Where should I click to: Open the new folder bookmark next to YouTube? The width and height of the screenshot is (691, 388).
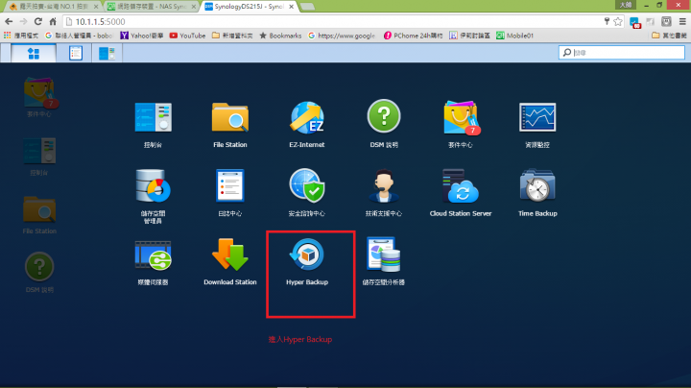pos(232,36)
